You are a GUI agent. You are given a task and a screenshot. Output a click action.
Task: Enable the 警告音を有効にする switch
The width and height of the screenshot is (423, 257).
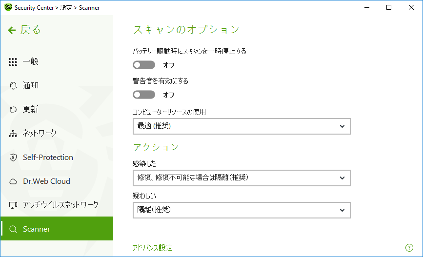[x=144, y=95]
